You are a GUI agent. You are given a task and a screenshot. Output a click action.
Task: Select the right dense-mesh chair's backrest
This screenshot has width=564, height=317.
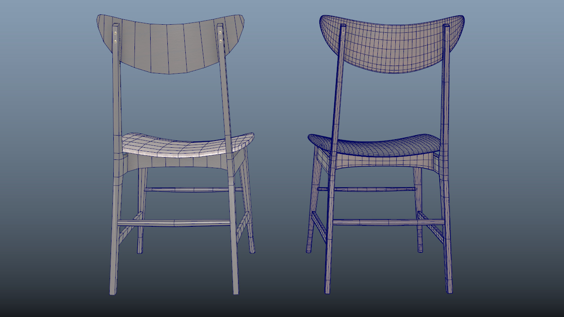pyautogui.click(x=392, y=44)
